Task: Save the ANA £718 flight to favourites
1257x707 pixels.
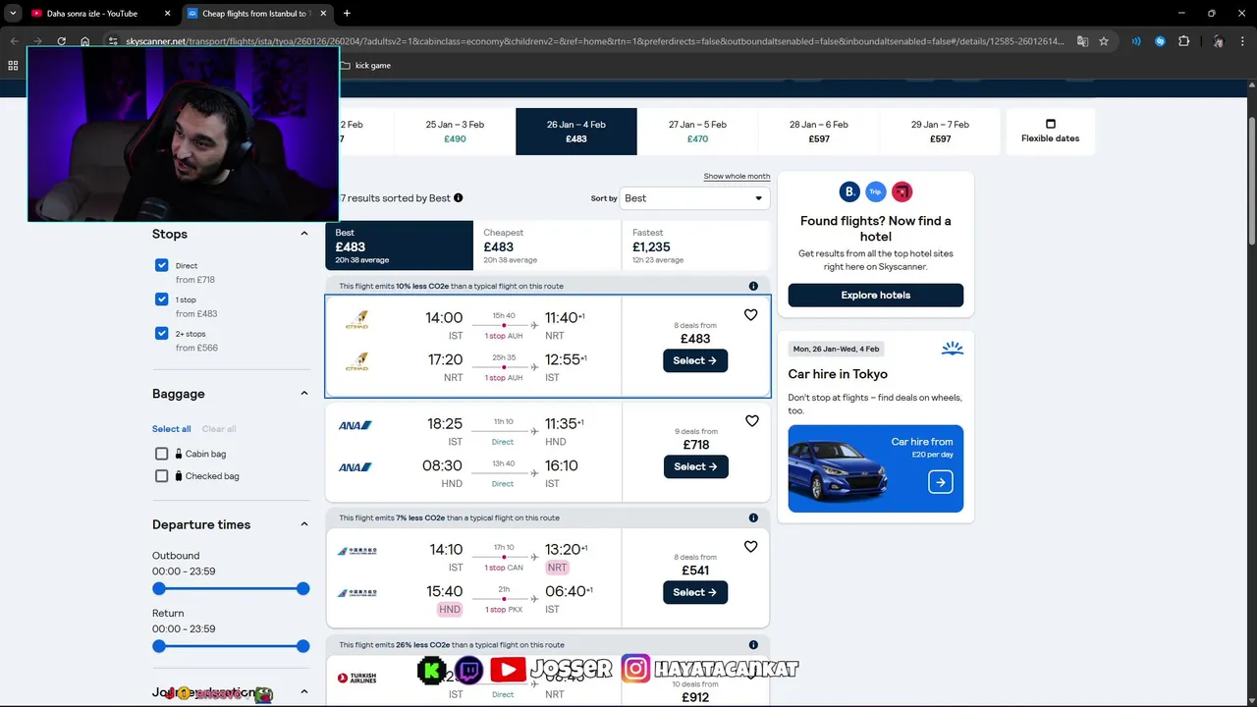Action: coord(751,421)
